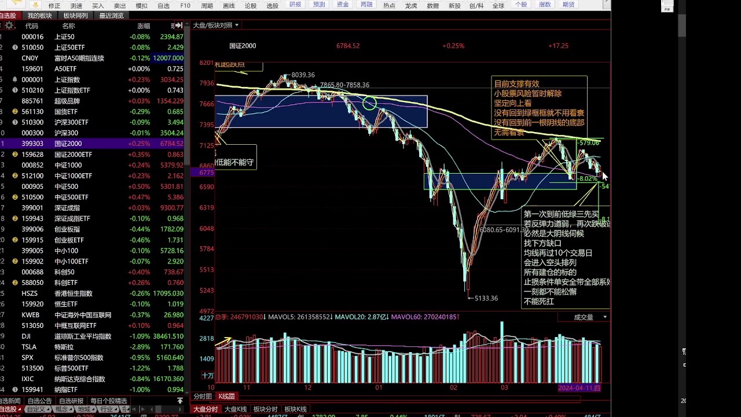Image resolution: width=741 pixels, height=417 pixels.
Task: Select the 大盘K线 tab
Action: [235, 409]
